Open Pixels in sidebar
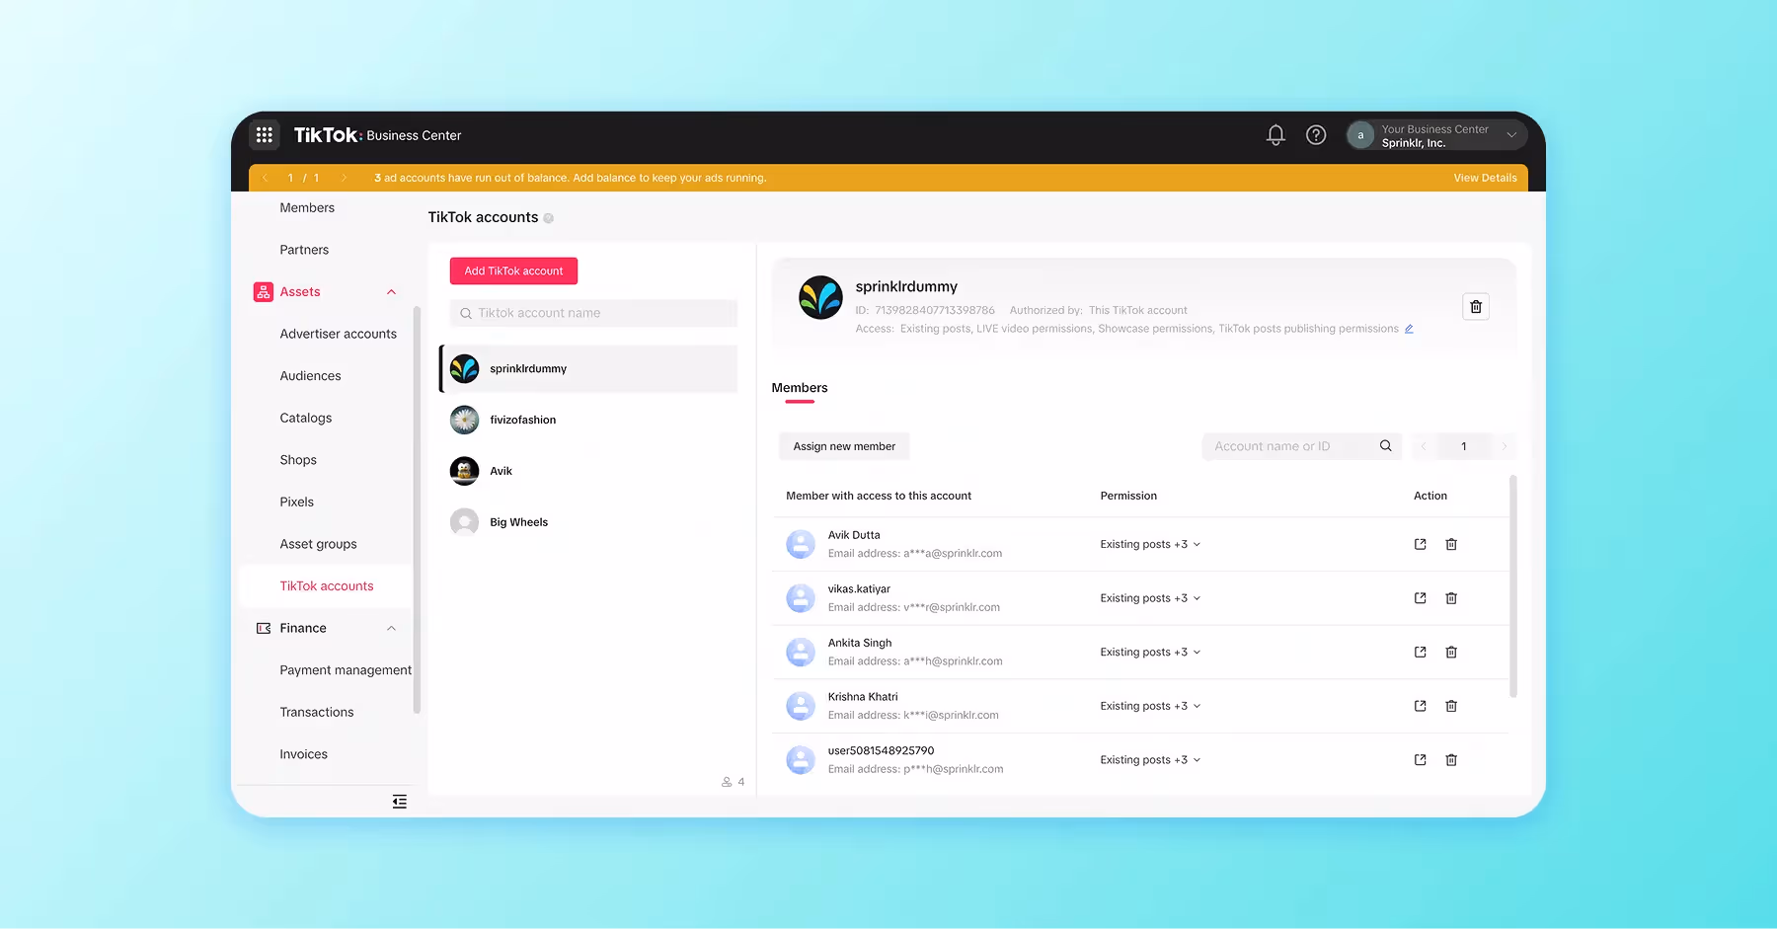Image resolution: width=1777 pixels, height=929 pixels. (x=296, y=503)
